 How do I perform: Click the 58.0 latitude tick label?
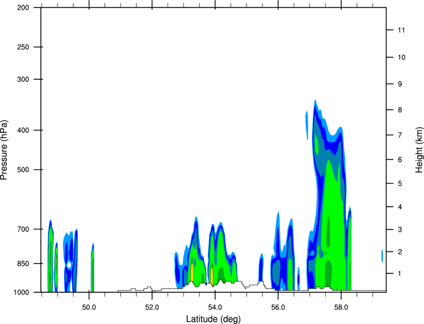point(341,308)
